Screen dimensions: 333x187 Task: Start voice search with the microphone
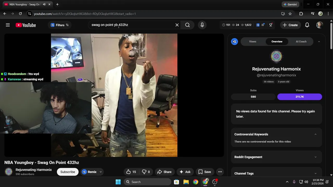click(202, 25)
